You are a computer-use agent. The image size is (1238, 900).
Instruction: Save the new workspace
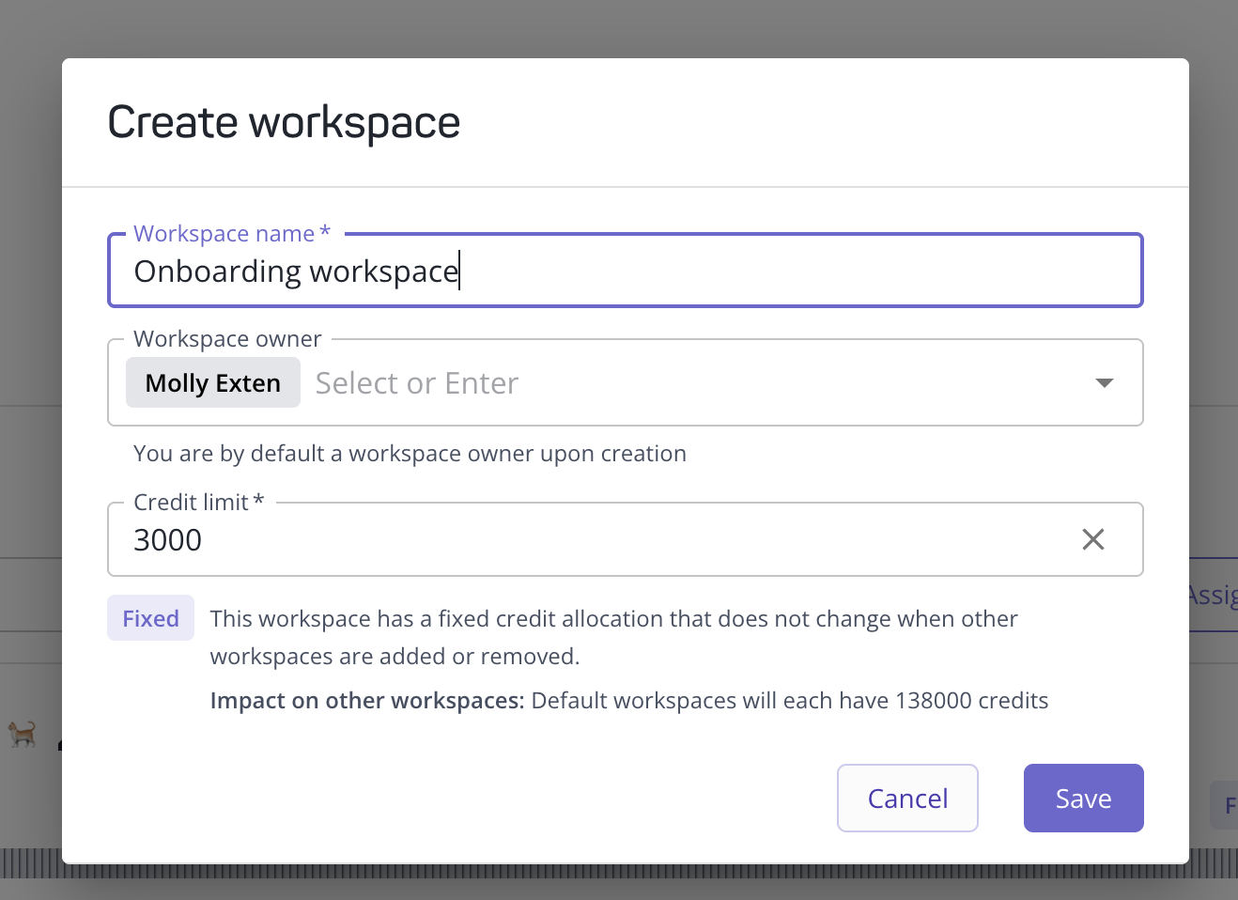point(1083,799)
